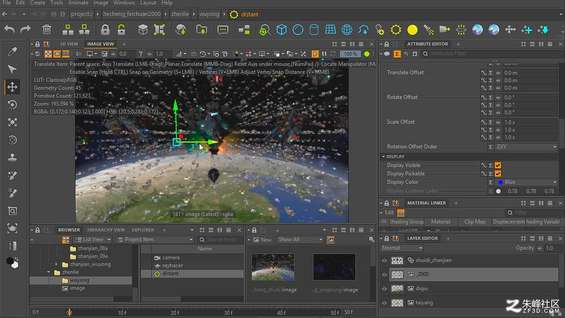Toggle checkerboard background in image view

(x=48, y=54)
